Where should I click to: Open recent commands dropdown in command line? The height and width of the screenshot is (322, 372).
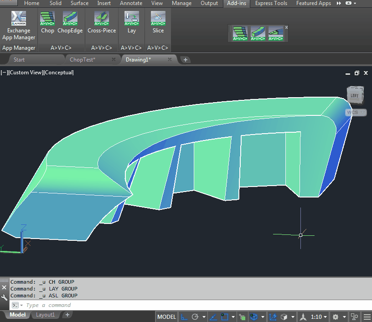(17, 305)
